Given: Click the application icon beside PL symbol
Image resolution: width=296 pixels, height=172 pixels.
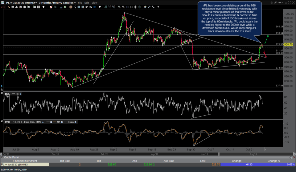Looking at the screenshot, I should click(2, 3).
